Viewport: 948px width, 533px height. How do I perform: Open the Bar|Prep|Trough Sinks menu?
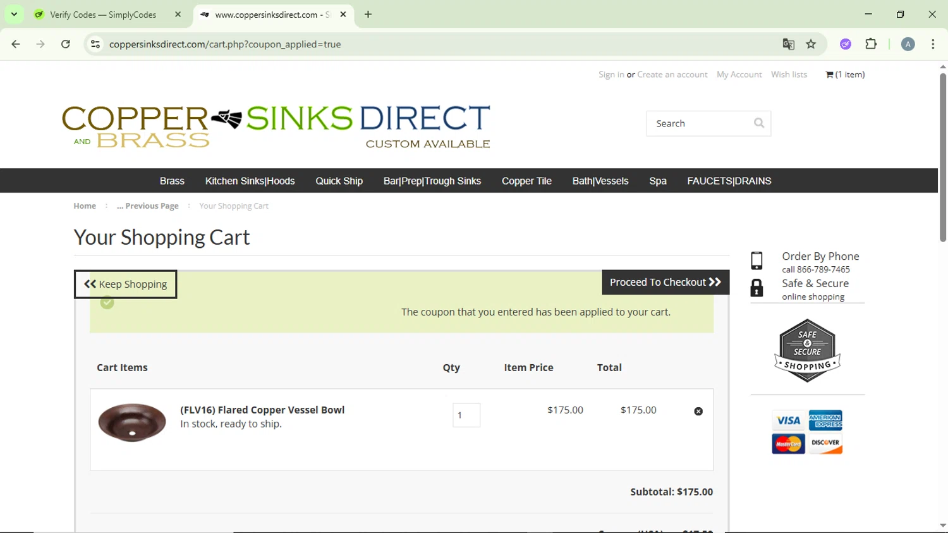[432, 181]
